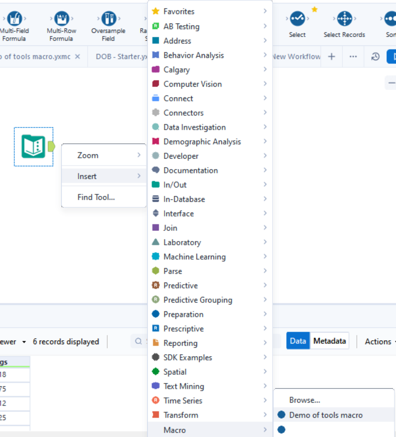The width and height of the screenshot is (396, 437).
Task: Switch to the New Workflow tab
Action: point(296,57)
